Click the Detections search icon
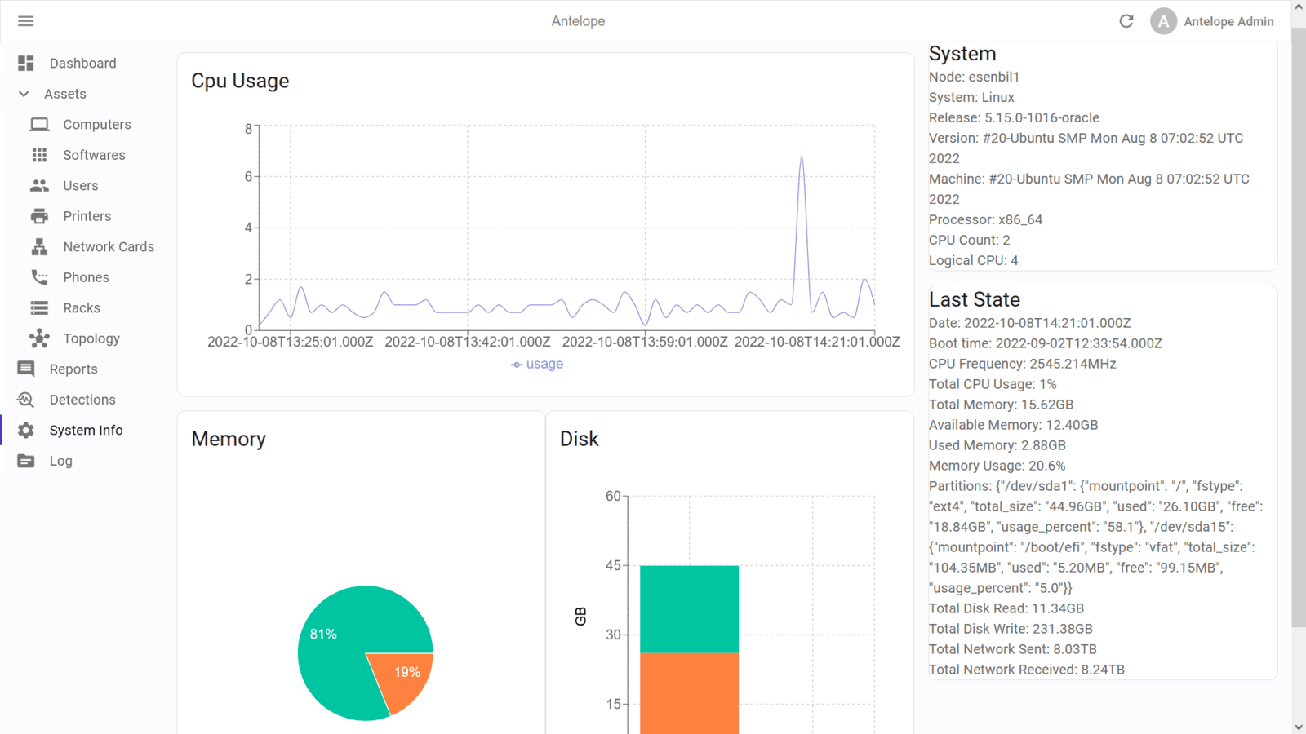 click(26, 400)
